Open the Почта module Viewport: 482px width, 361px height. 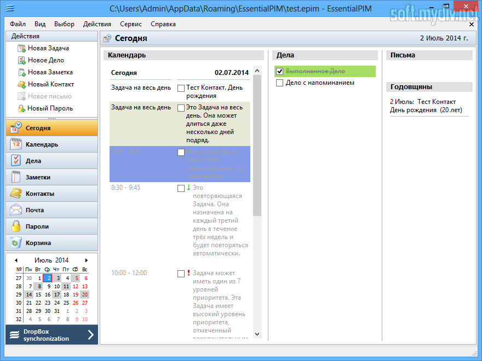(51, 210)
